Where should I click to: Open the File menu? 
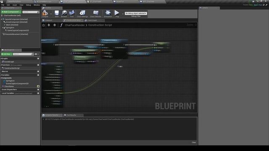pos(3,5)
